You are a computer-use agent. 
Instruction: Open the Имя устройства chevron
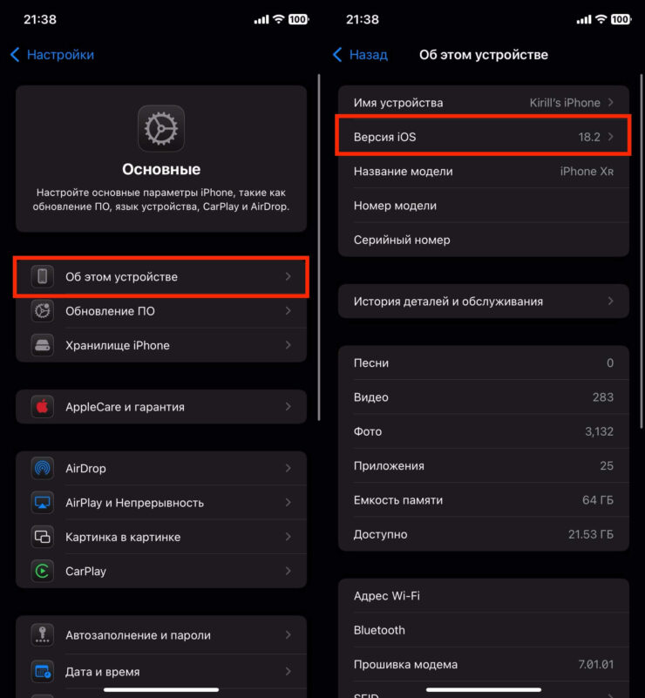[x=611, y=103]
